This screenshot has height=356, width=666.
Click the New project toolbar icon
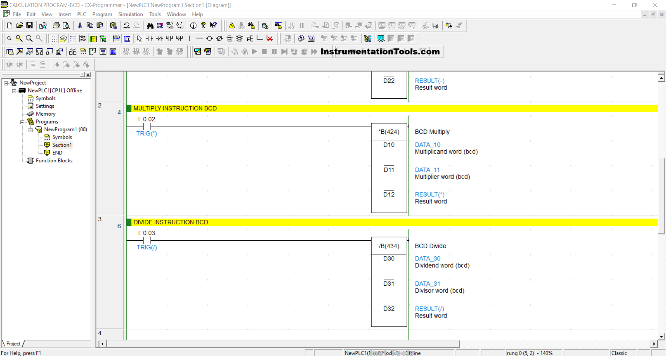pos(10,26)
